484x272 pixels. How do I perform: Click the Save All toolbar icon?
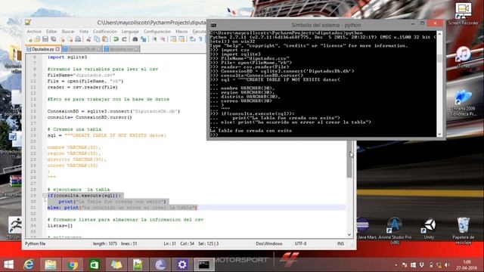[x=54, y=39]
